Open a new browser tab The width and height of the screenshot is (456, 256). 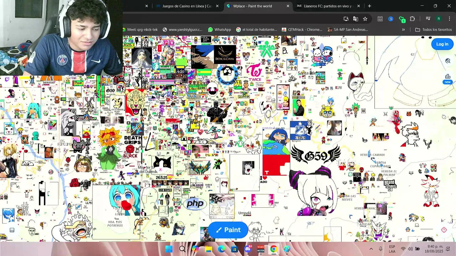click(369, 6)
